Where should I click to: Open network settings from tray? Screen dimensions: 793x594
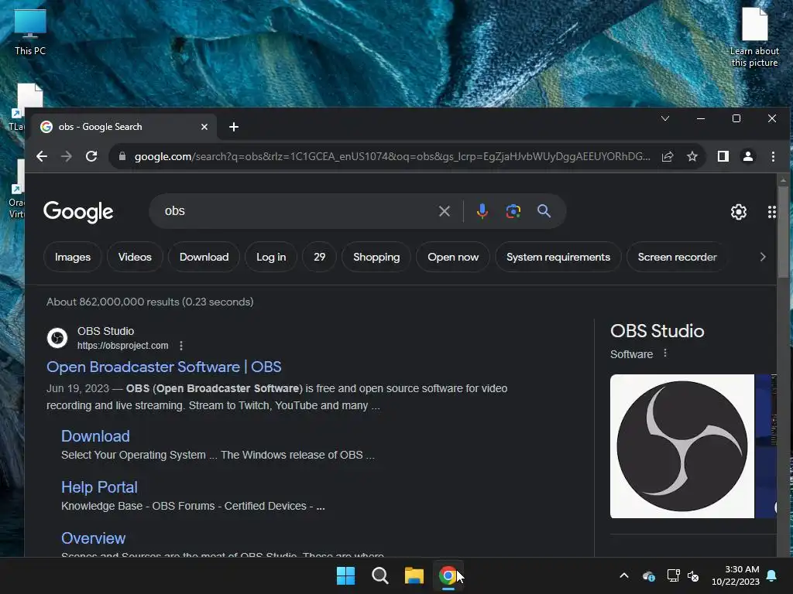pos(673,575)
